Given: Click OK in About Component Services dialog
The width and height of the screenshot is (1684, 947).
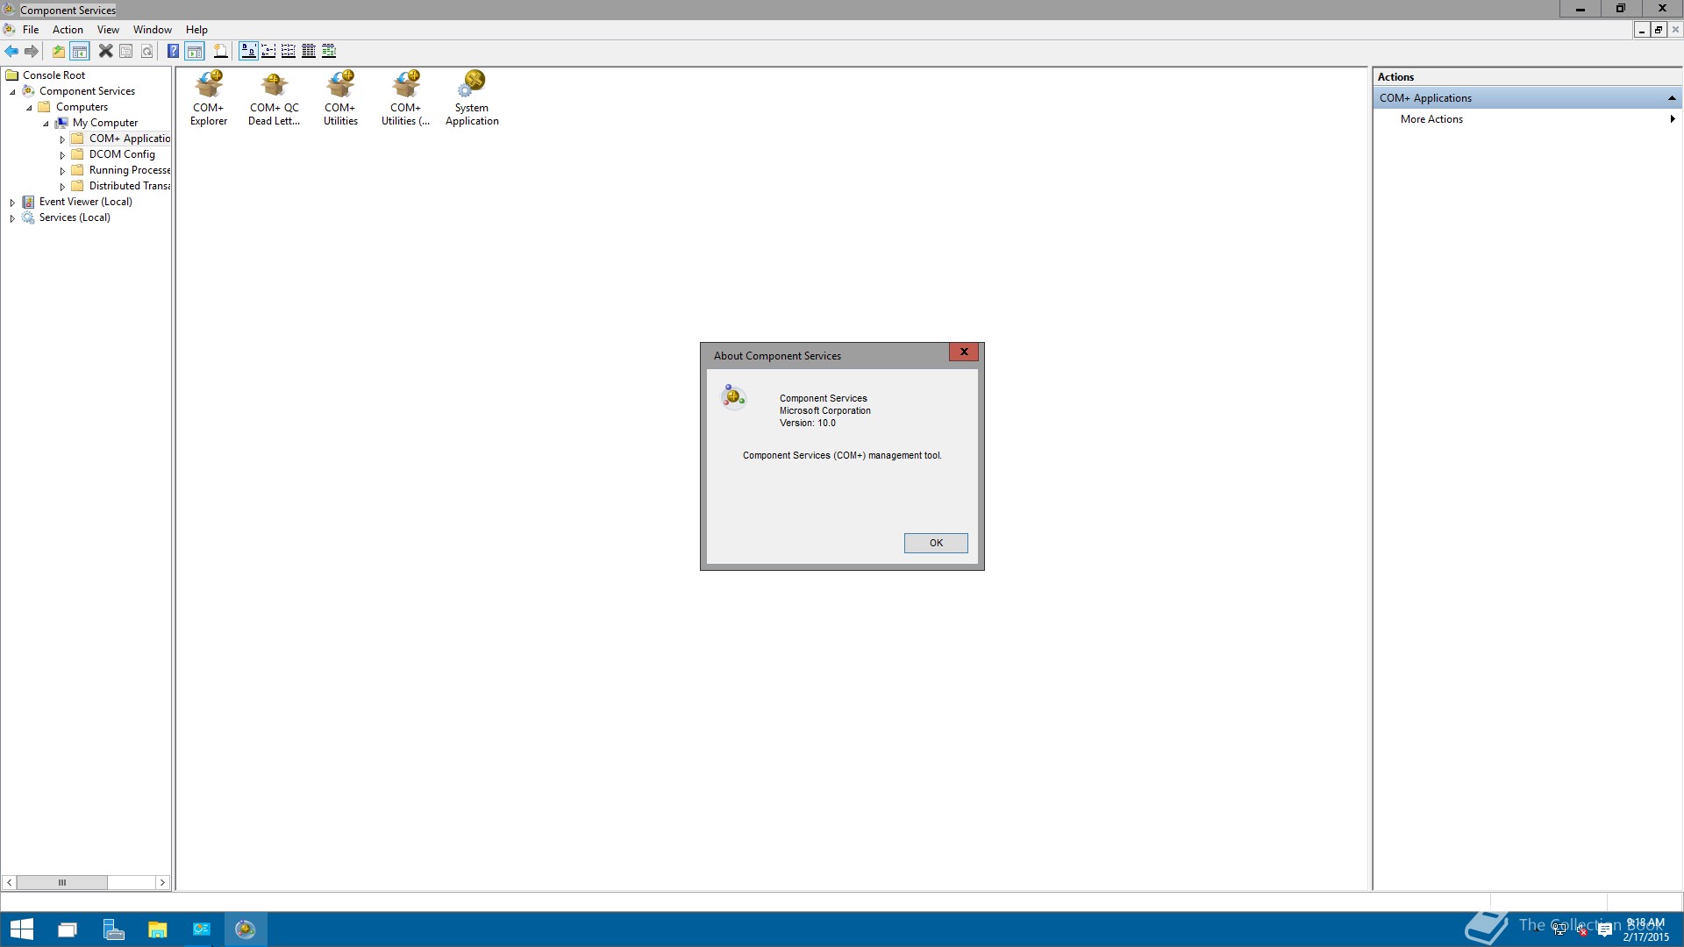Looking at the screenshot, I should point(936,543).
